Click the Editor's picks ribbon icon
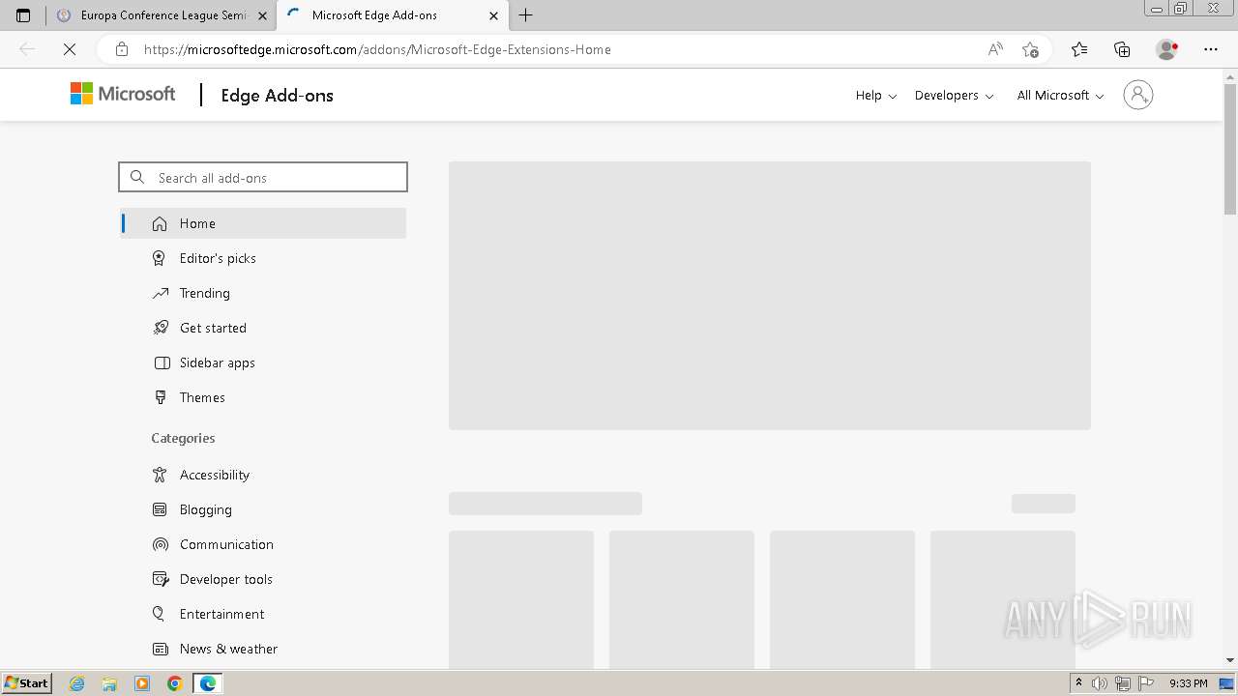Image resolution: width=1238 pixels, height=696 pixels. [x=160, y=258]
